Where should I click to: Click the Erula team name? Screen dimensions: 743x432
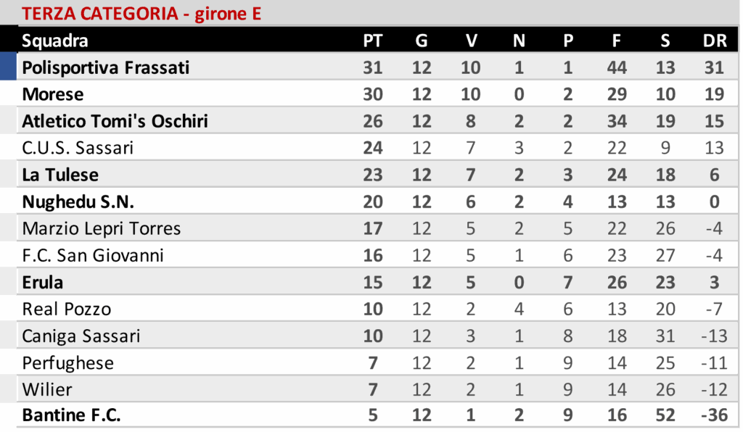tap(43, 282)
